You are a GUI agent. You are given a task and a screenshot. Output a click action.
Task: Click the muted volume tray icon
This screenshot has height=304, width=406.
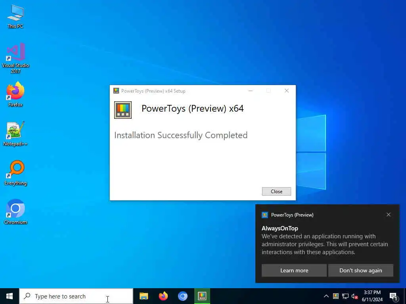(x=354, y=296)
